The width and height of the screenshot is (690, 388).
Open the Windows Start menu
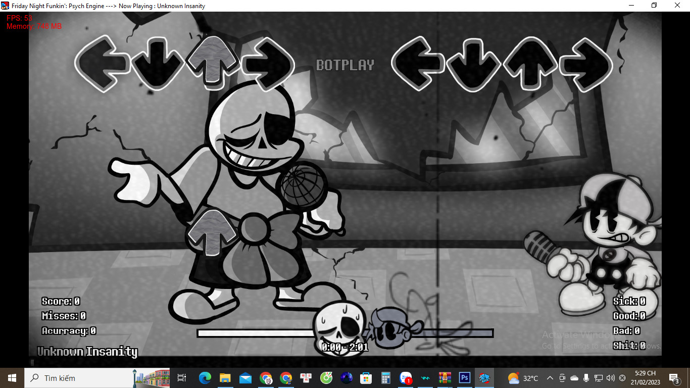point(12,378)
